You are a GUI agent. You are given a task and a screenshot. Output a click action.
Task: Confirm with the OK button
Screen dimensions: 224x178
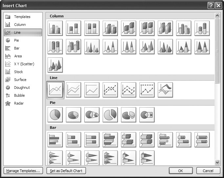point(181,171)
